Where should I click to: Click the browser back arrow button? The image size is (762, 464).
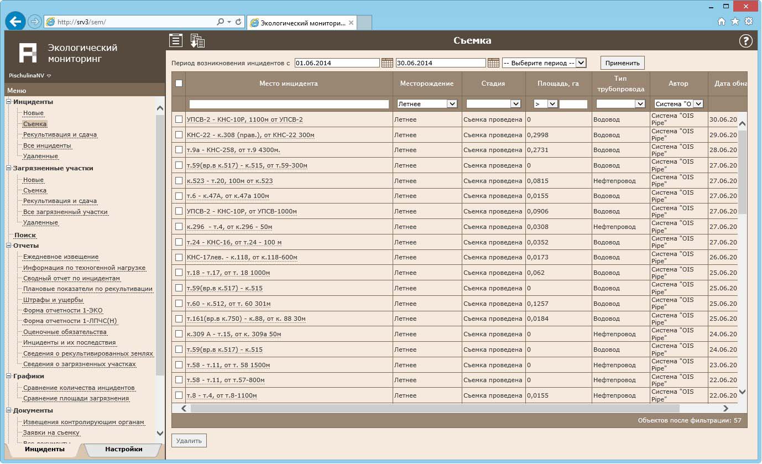pyautogui.click(x=15, y=22)
